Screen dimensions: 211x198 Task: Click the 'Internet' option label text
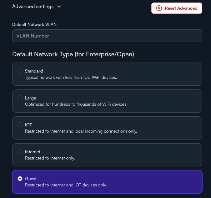tap(33, 152)
